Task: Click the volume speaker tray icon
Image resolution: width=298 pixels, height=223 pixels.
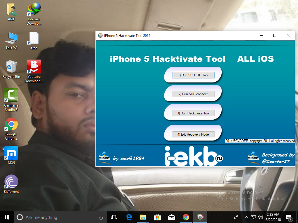Action: coord(260,217)
